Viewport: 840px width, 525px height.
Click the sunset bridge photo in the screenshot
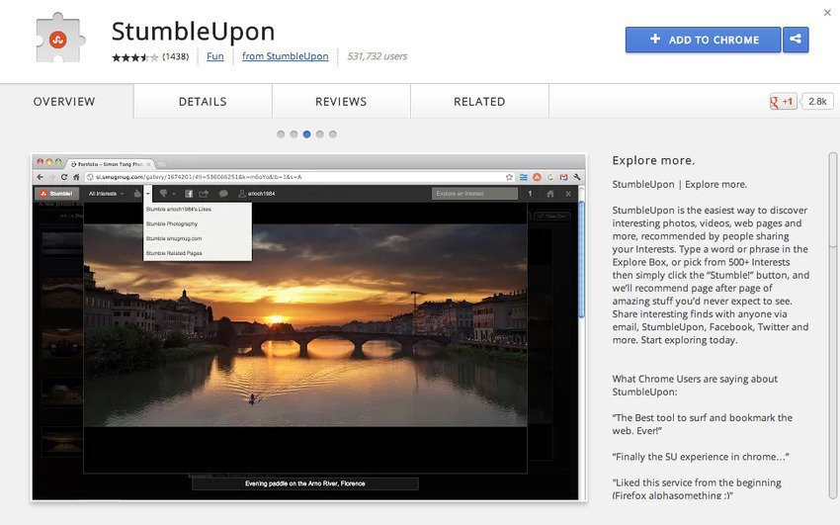pos(305,325)
